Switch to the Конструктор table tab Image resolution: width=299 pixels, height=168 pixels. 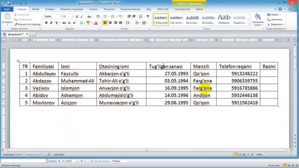tap(182, 9)
